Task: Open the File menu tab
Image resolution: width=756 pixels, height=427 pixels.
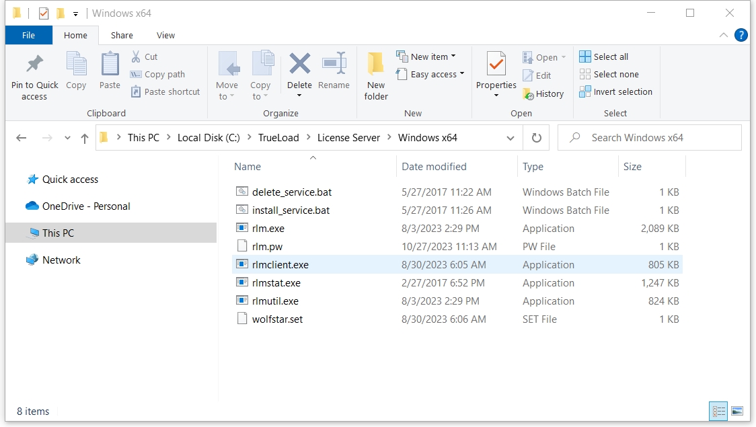Action: click(x=28, y=35)
